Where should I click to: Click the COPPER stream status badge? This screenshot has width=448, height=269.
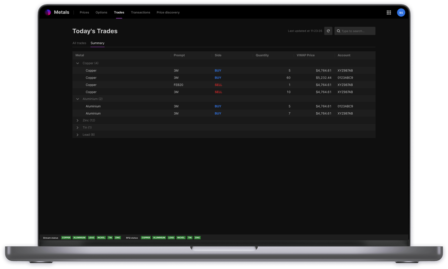point(66,238)
